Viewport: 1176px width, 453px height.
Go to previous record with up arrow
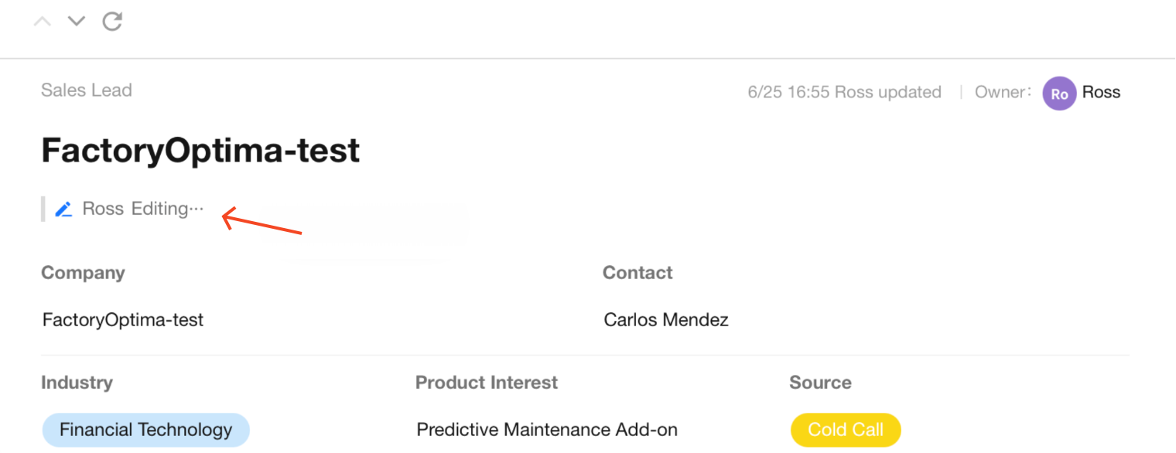[x=43, y=22]
